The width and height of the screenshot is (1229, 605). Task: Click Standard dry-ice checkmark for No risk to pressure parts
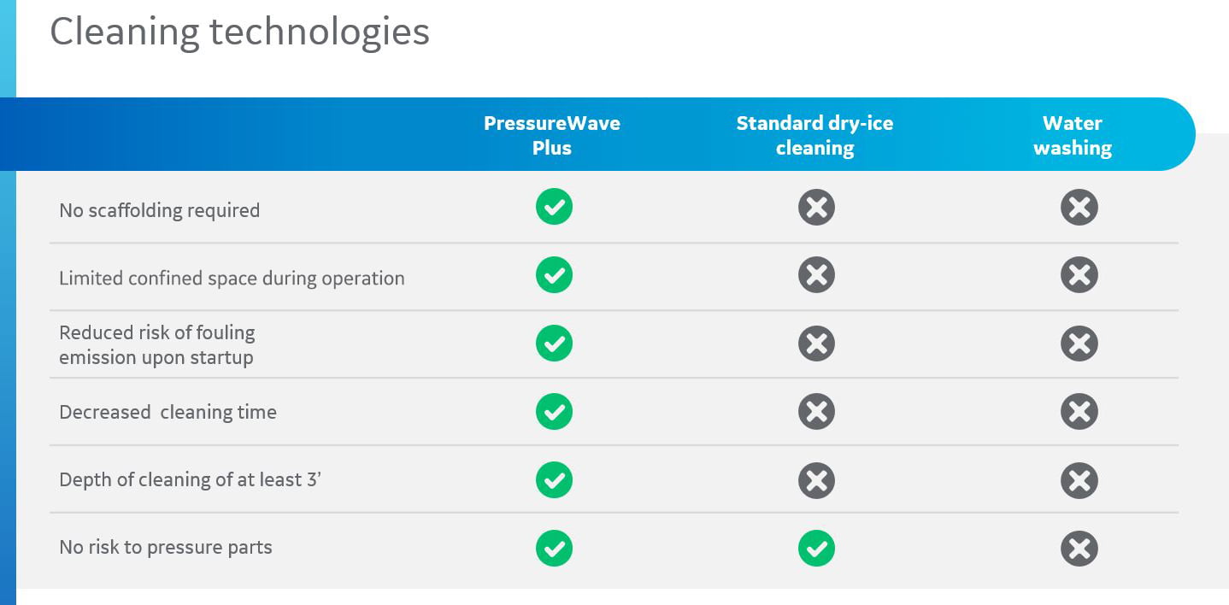[816, 548]
